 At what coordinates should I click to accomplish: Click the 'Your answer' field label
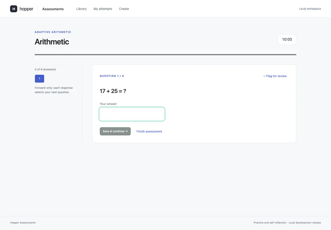(108, 104)
